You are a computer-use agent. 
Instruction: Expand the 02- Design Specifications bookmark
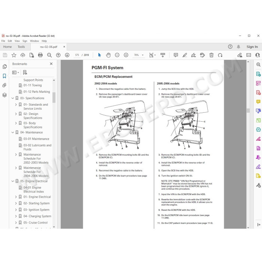click(16, 114)
